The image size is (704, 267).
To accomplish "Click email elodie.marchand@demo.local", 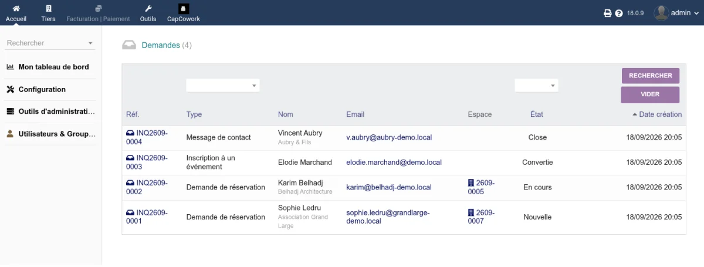I will click(394, 162).
